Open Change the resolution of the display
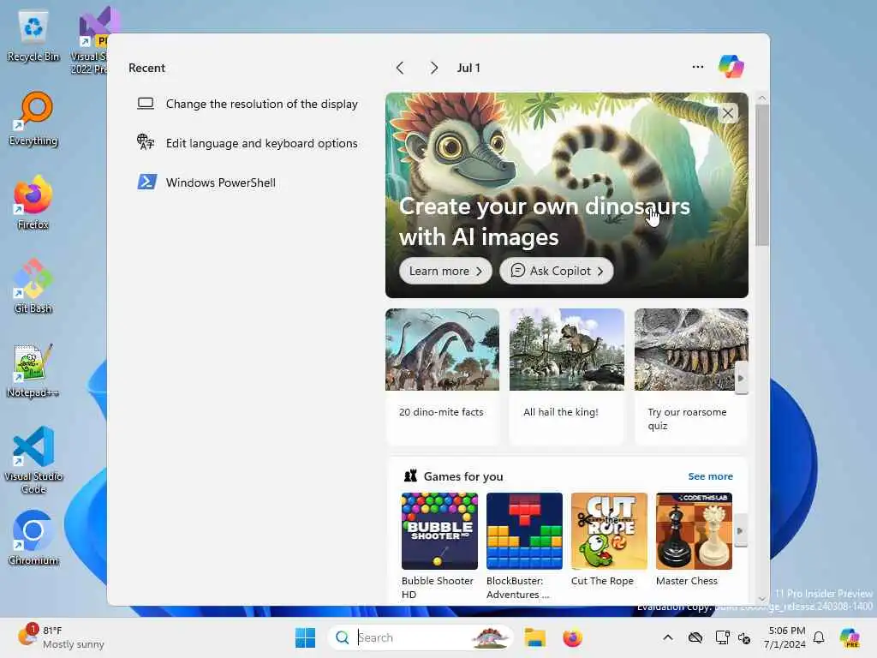The height and width of the screenshot is (658, 877). point(248,104)
